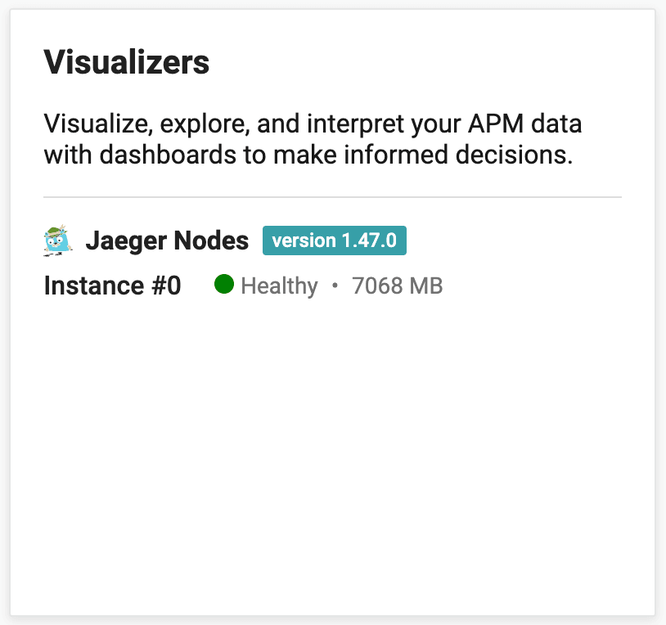Click the Jaeger Nodes title link

(167, 241)
